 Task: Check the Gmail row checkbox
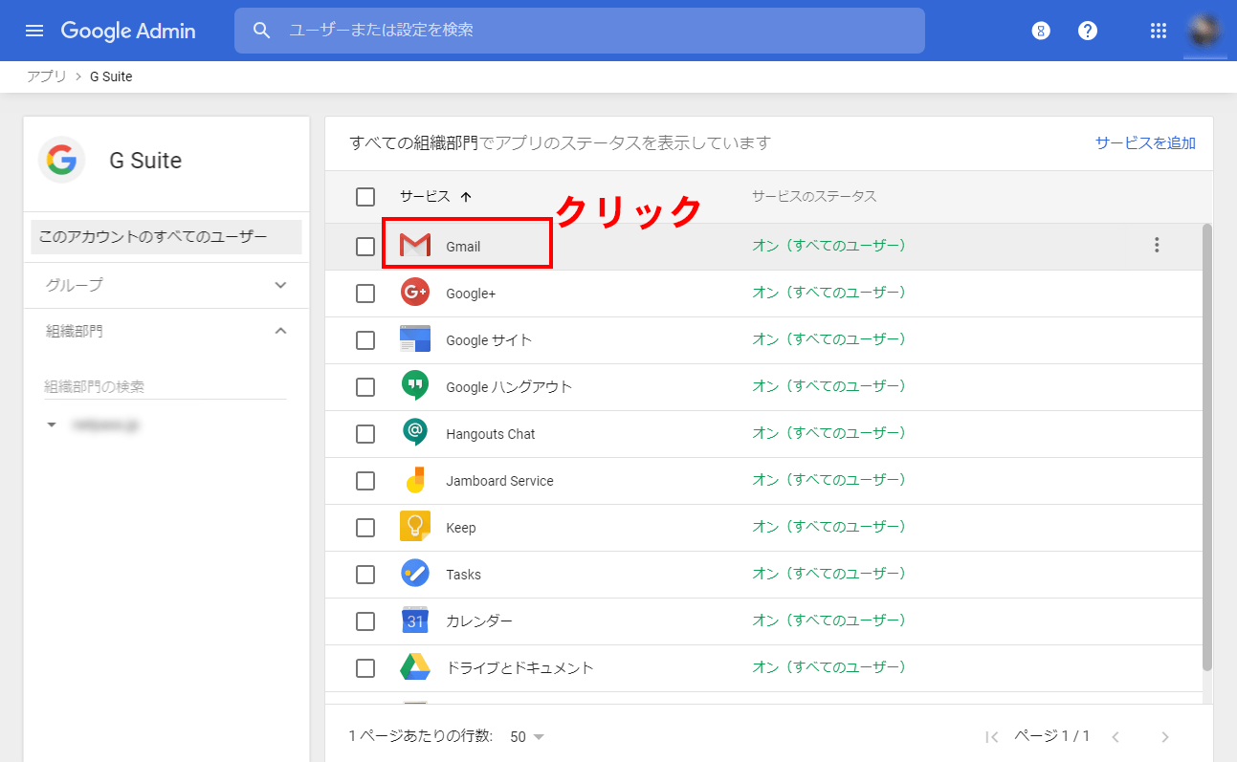pos(365,246)
